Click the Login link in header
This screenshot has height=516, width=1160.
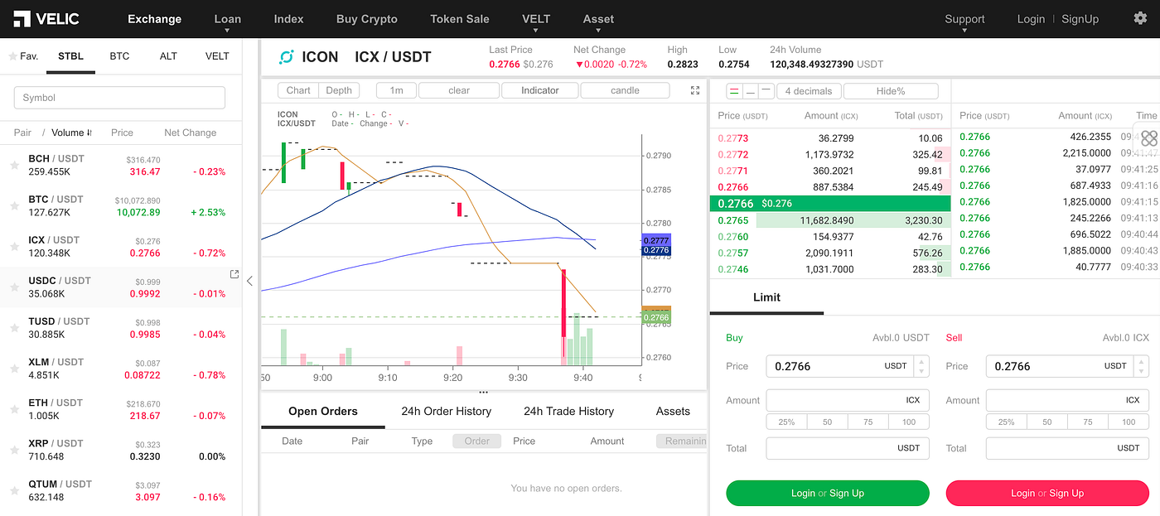click(1031, 18)
